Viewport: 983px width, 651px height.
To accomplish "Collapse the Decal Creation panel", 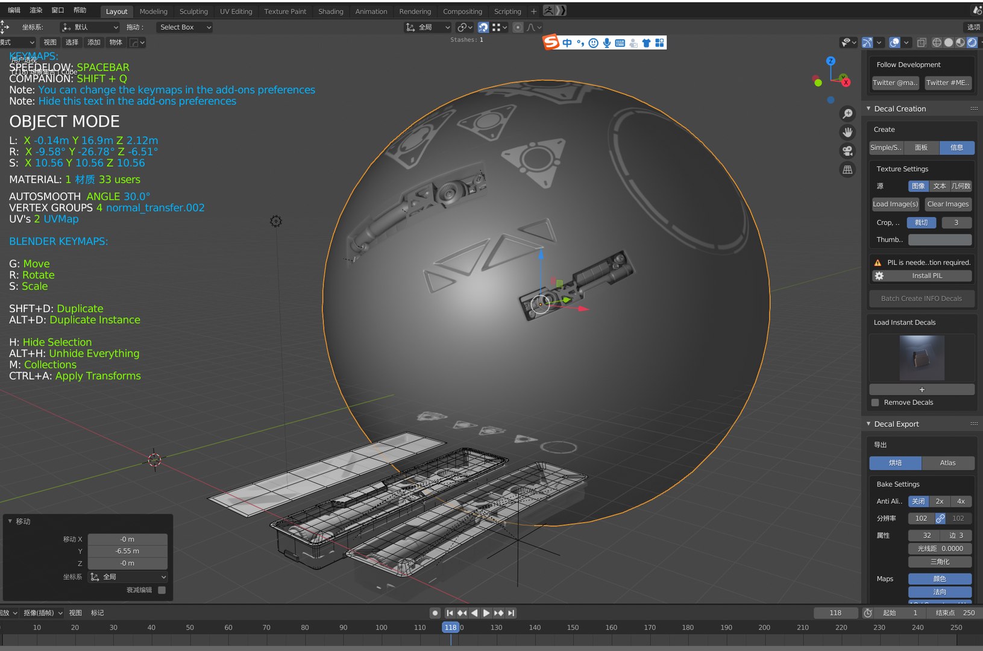I will [868, 108].
